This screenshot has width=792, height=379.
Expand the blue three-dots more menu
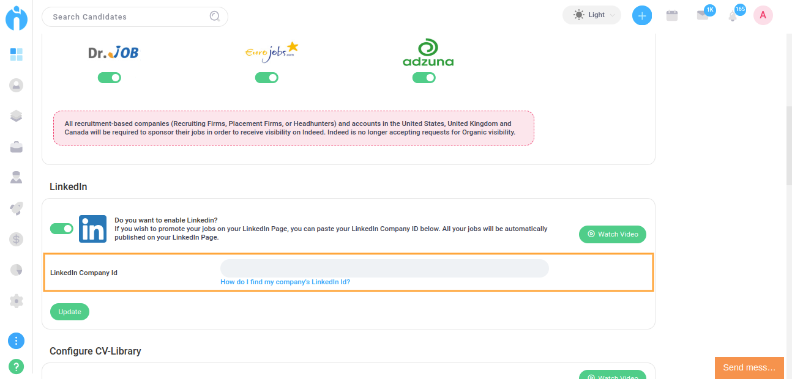[17, 341]
